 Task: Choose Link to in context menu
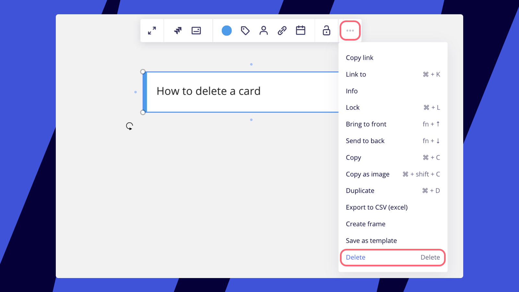click(x=356, y=74)
